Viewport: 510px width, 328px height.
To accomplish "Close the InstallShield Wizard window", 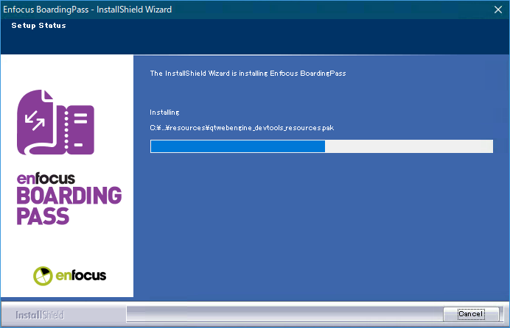I will [x=498, y=10].
